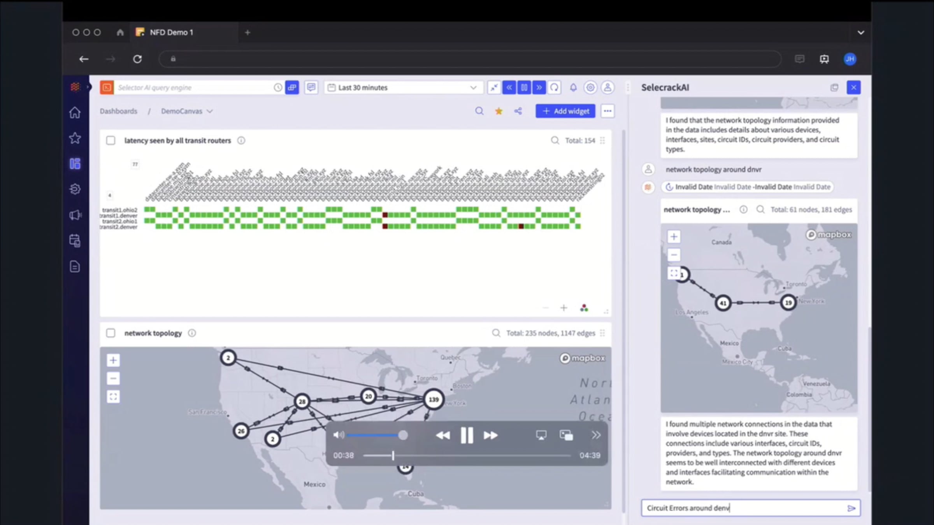Expand the DemoCanvas dashboard dropdown
Viewport: 934px width, 525px height.
pos(210,111)
